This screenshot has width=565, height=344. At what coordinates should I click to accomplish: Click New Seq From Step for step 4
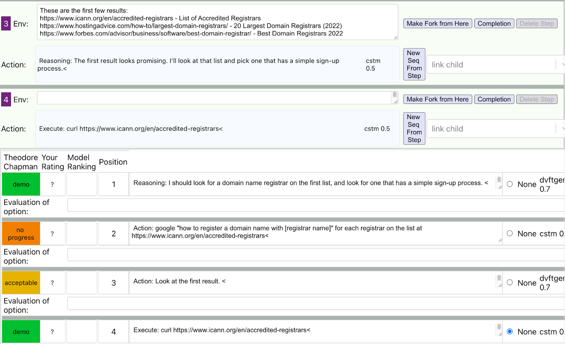pos(414,129)
